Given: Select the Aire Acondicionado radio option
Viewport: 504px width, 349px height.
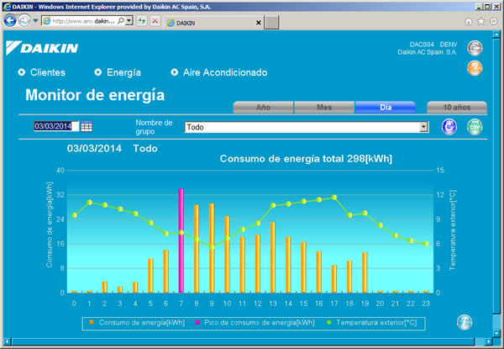Looking at the screenshot, I should [x=175, y=72].
